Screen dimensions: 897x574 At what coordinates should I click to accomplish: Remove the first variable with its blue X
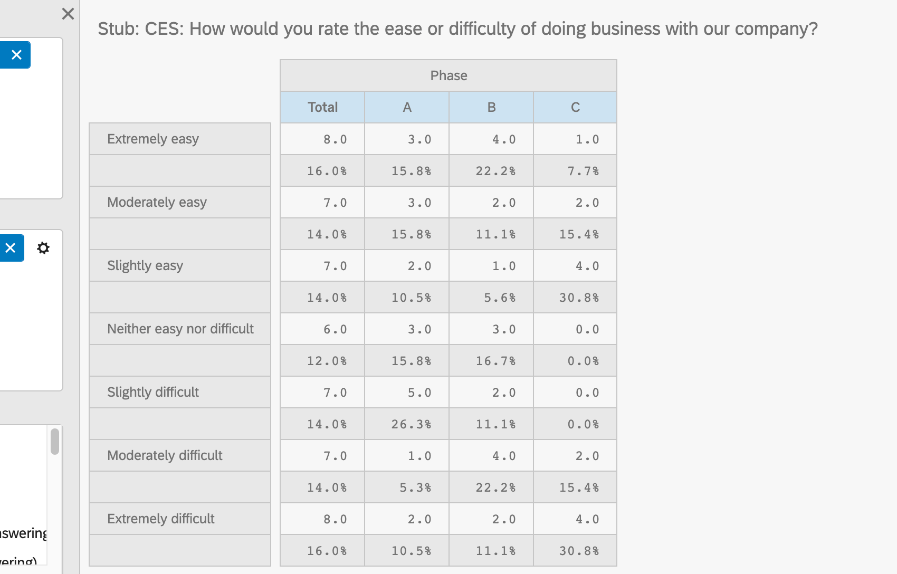15,54
